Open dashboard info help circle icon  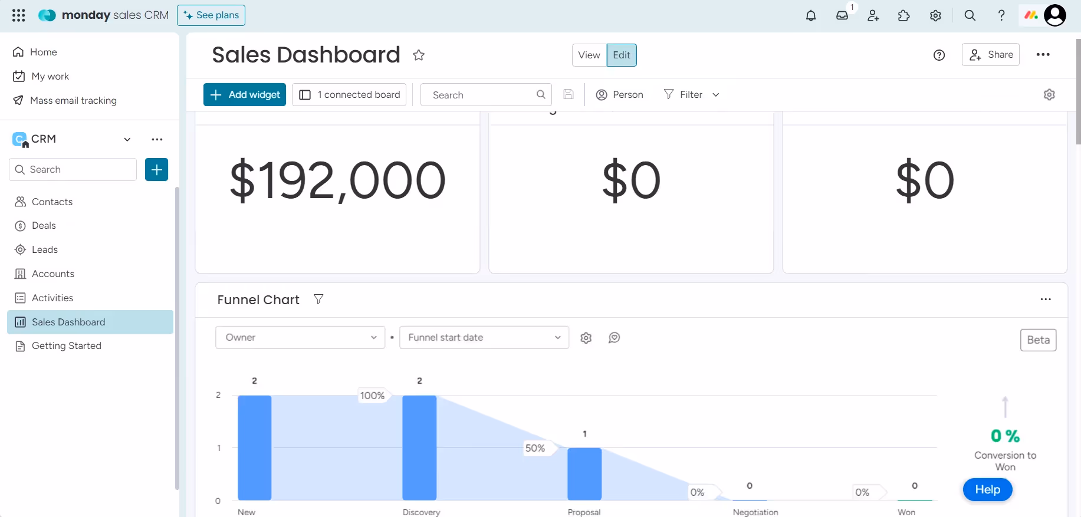pos(939,55)
